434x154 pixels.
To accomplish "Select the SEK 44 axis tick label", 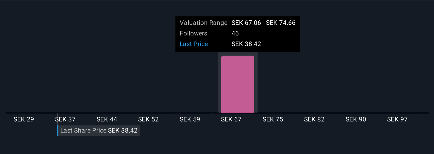I will pos(107,119).
